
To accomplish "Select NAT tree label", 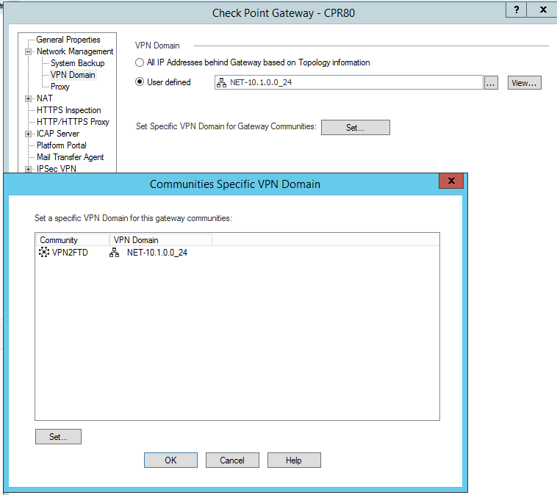I will click(x=44, y=98).
